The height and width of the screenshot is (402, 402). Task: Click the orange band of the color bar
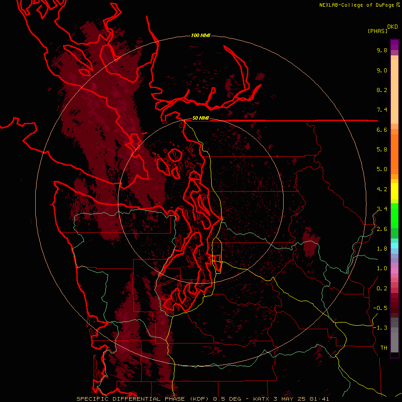coord(394,154)
